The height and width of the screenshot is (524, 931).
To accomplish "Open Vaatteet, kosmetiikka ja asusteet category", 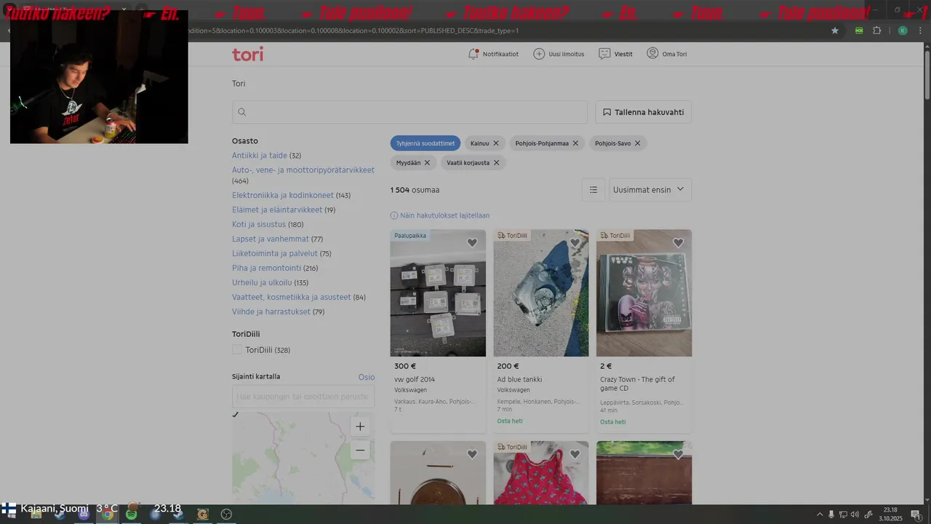I will [x=291, y=297].
